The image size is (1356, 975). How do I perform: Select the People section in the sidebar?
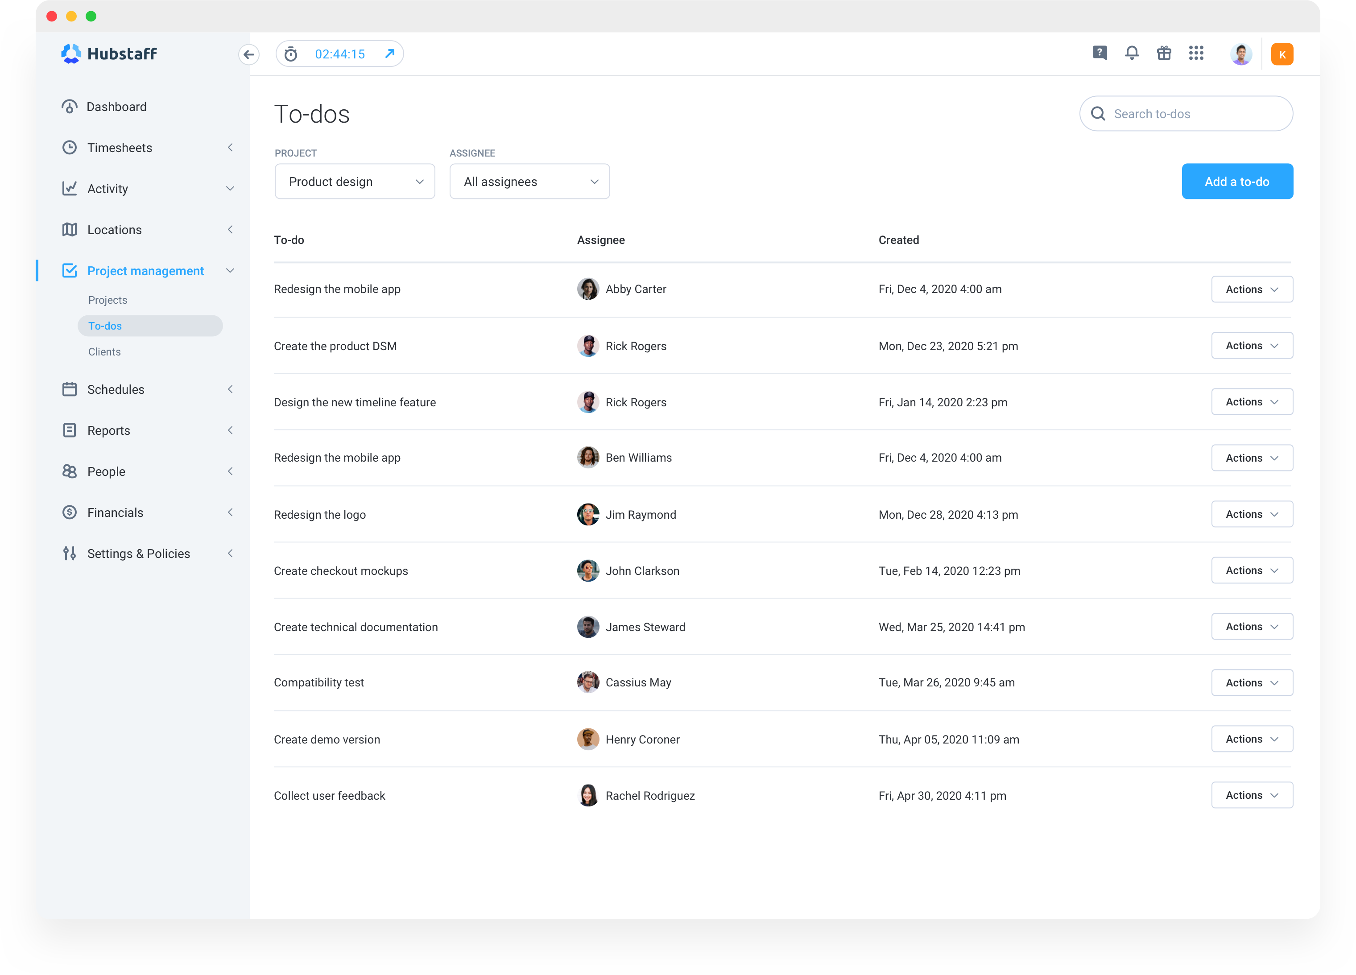click(x=106, y=471)
